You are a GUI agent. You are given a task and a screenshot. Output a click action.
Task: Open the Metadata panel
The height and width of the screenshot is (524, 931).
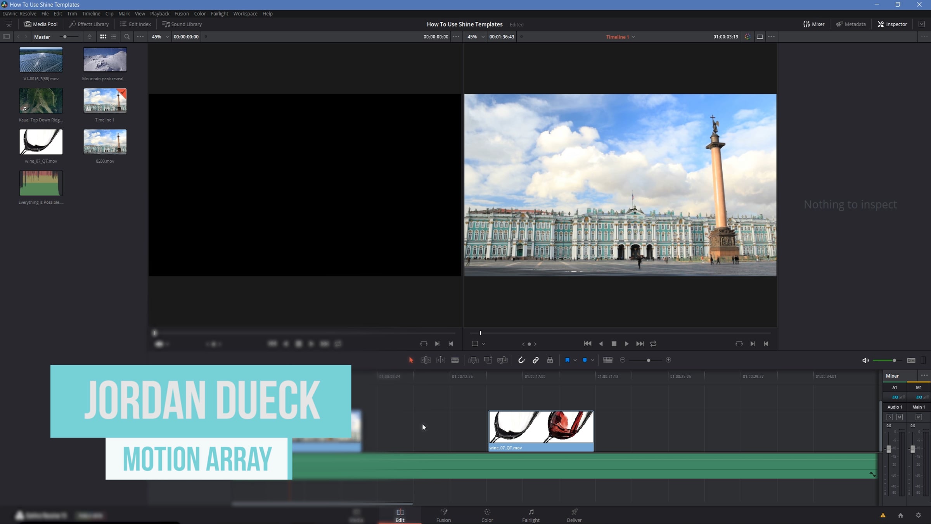851,24
